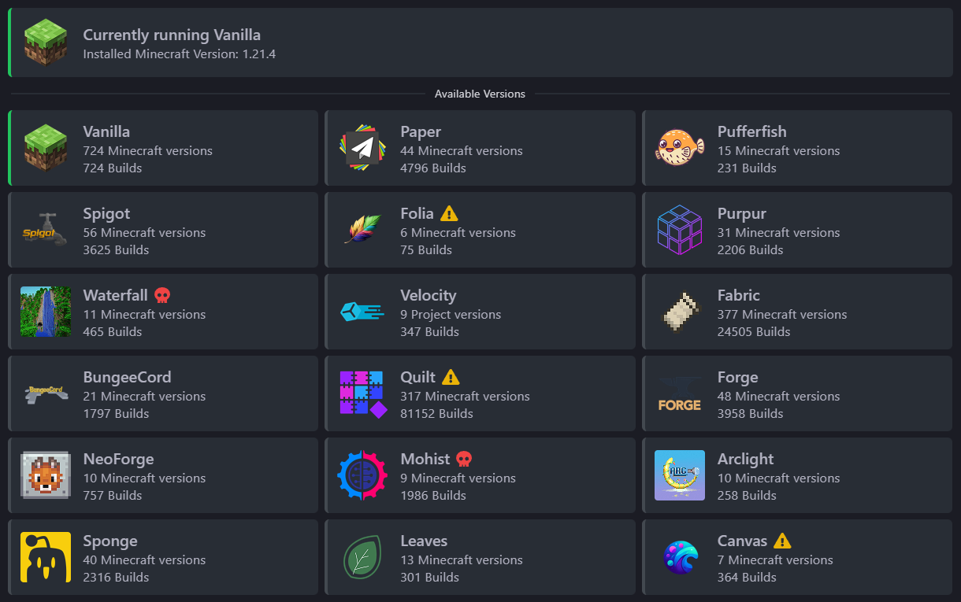Click the currently running Vanilla banner
961x602 pixels.
480,39
